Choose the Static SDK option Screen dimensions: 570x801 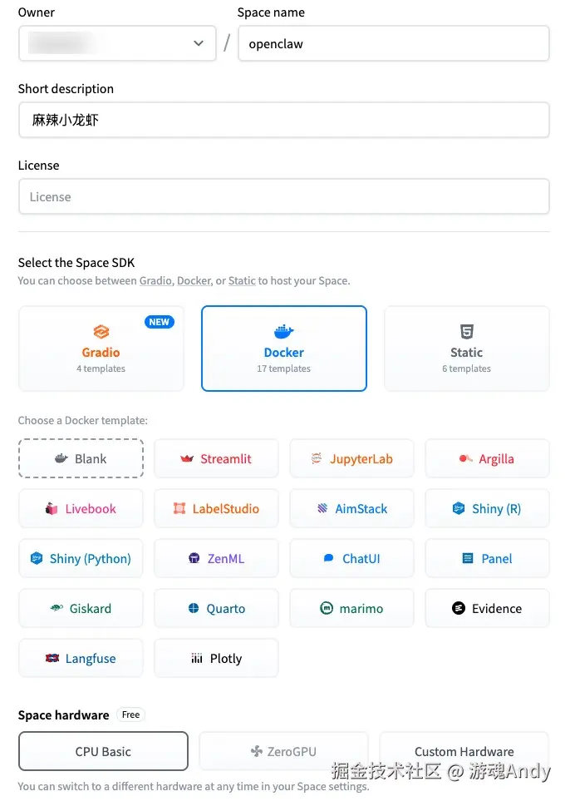[466, 348]
